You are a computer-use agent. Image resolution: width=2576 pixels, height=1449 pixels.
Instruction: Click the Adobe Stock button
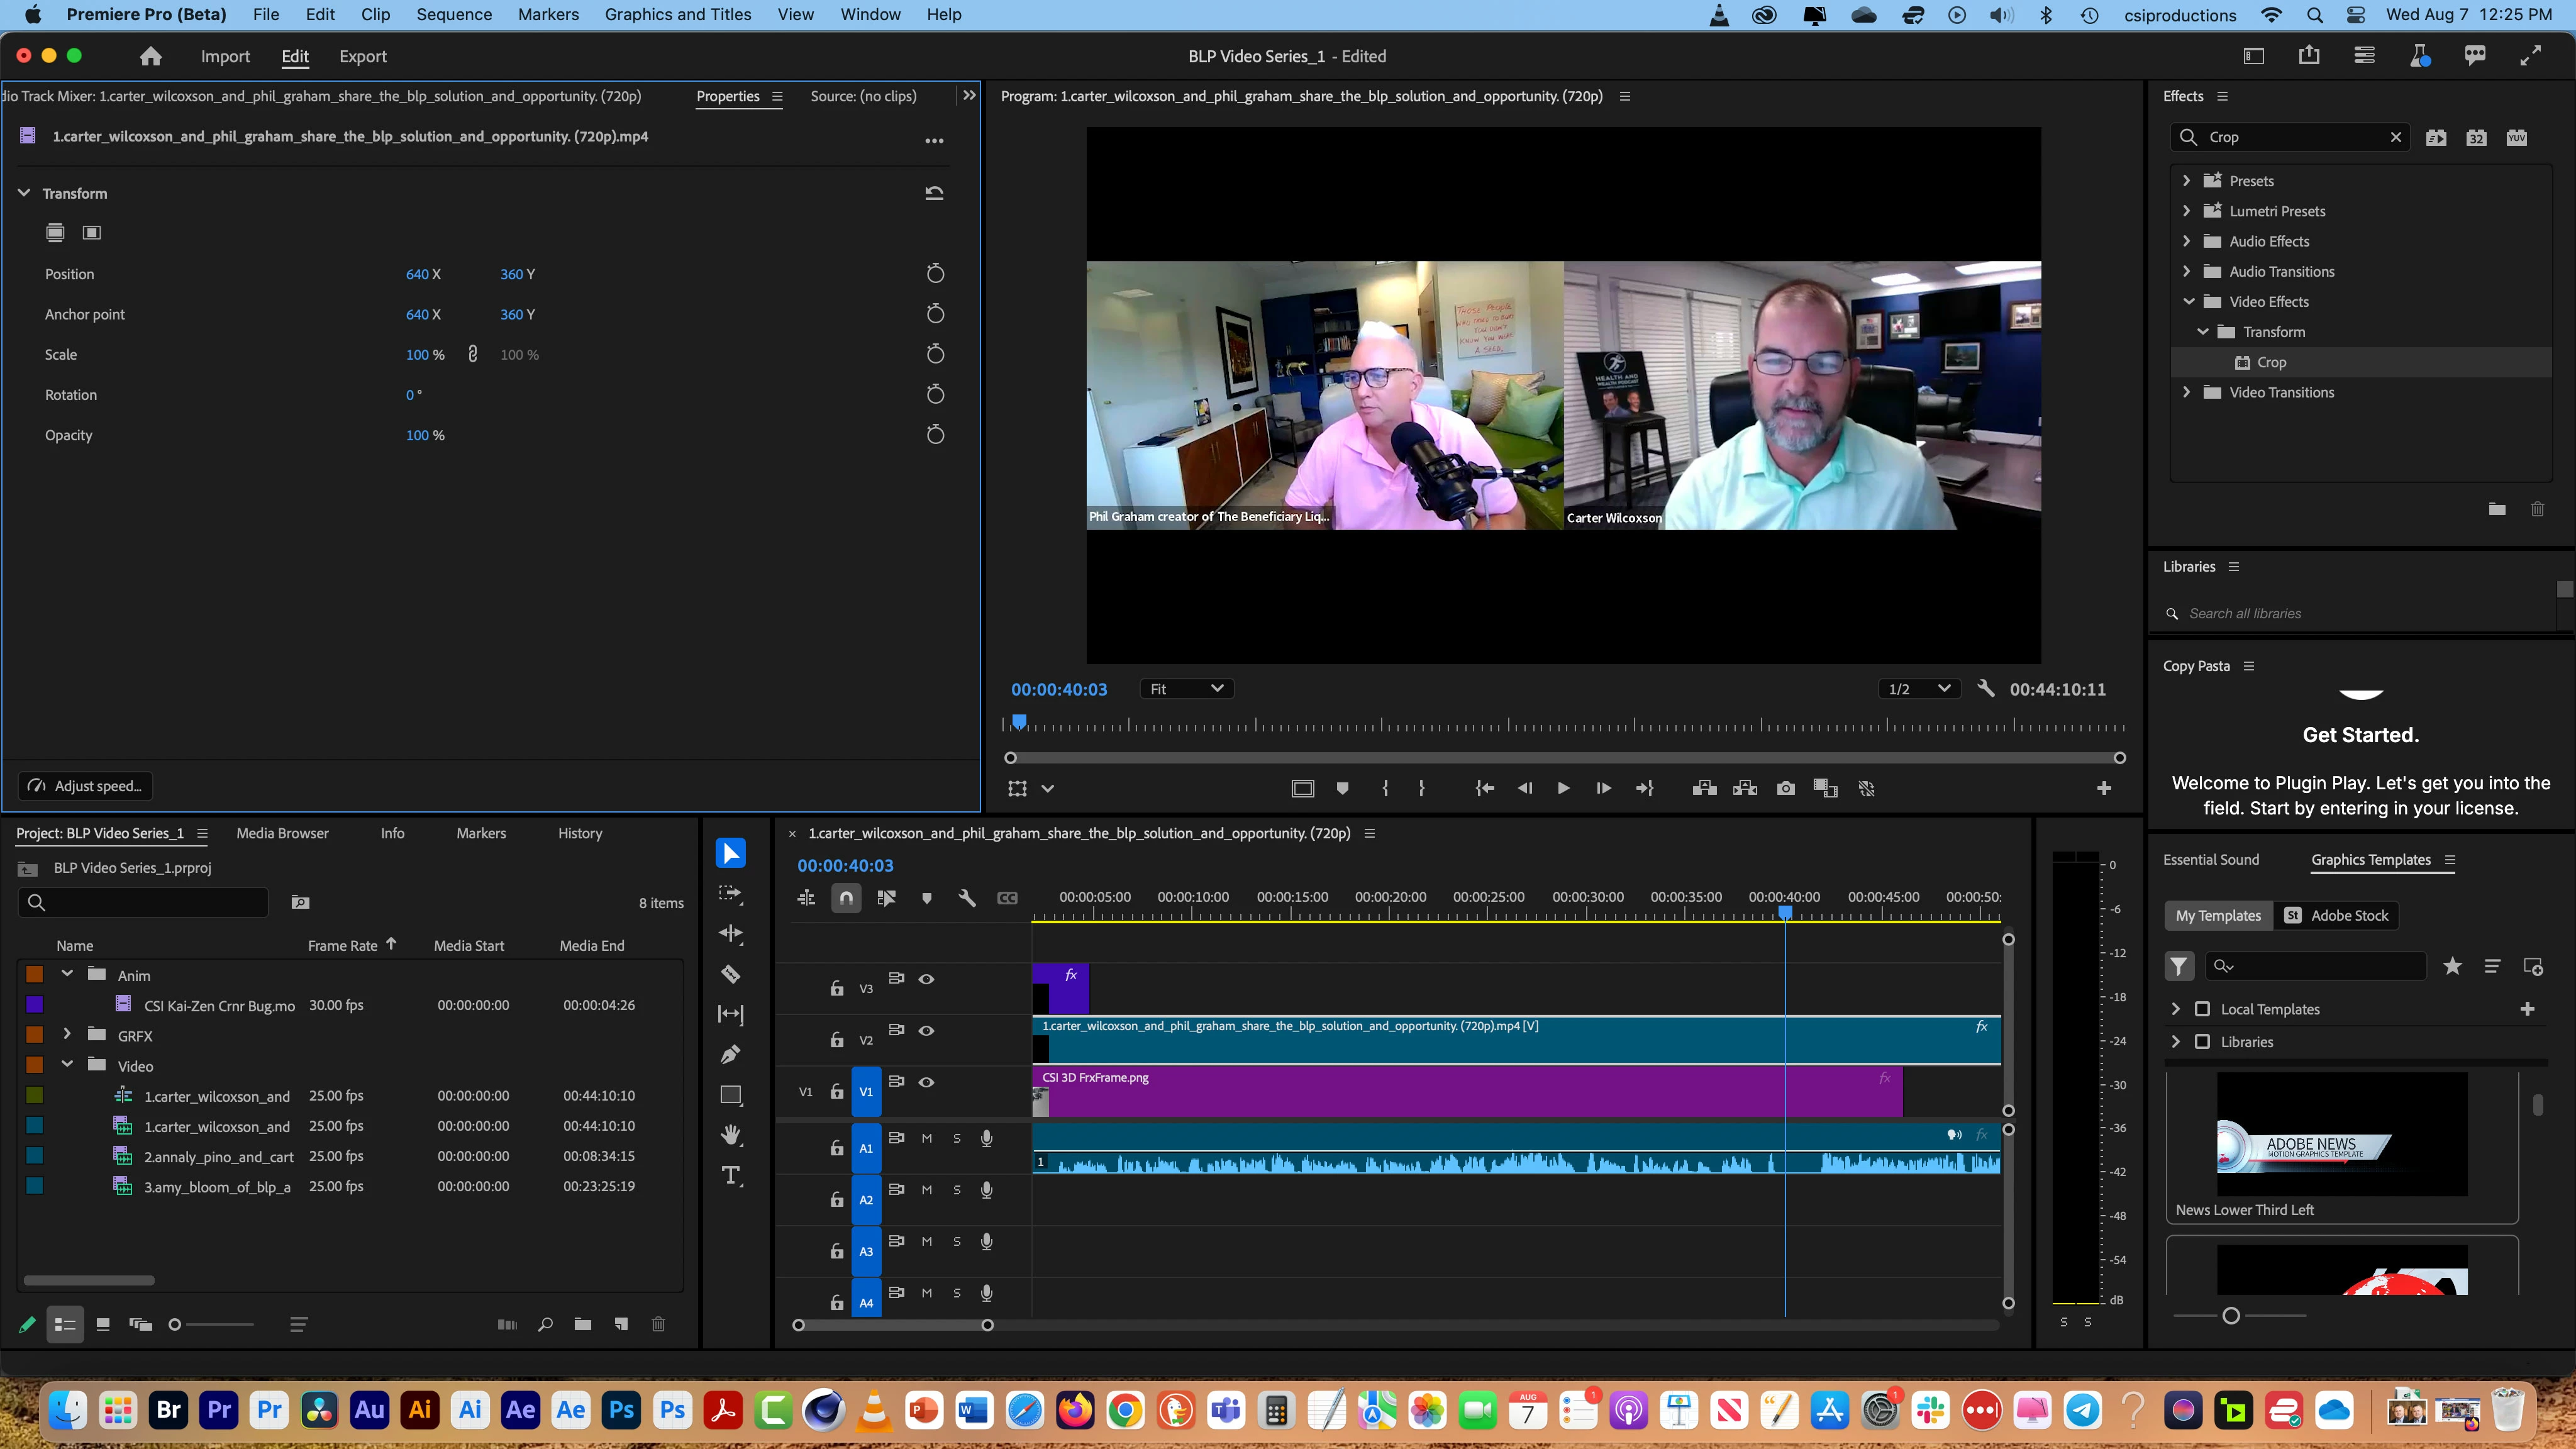(2337, 915)
